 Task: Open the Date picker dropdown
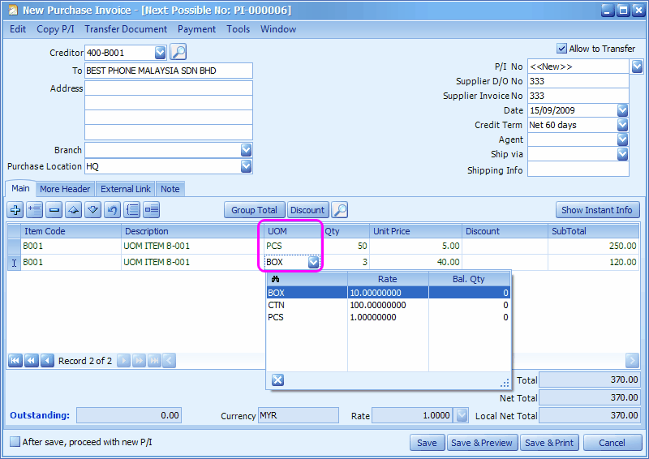click(622, 110)
